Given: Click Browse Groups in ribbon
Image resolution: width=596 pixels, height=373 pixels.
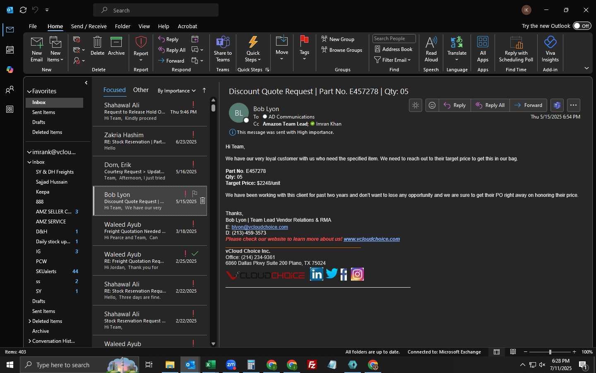Looking at the screenshot, I should tap(341, 50).
